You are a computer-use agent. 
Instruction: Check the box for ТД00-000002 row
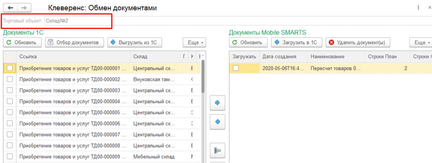[10, 79]
